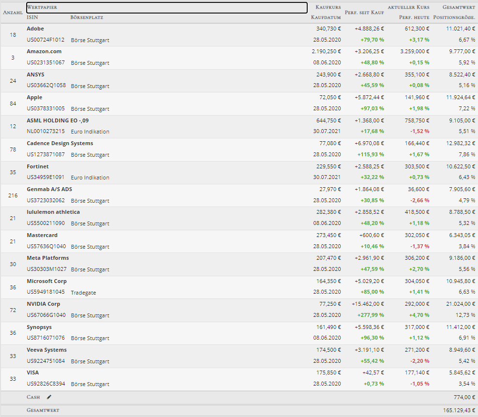
Task: Open the Apple position
Action: pos(239,104)
